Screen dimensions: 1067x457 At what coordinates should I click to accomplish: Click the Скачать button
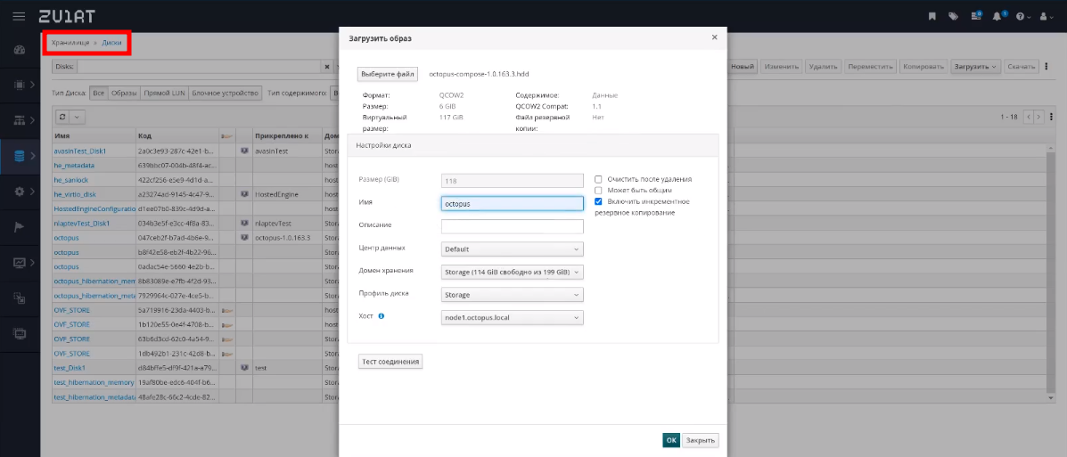tap(1021, 67)
